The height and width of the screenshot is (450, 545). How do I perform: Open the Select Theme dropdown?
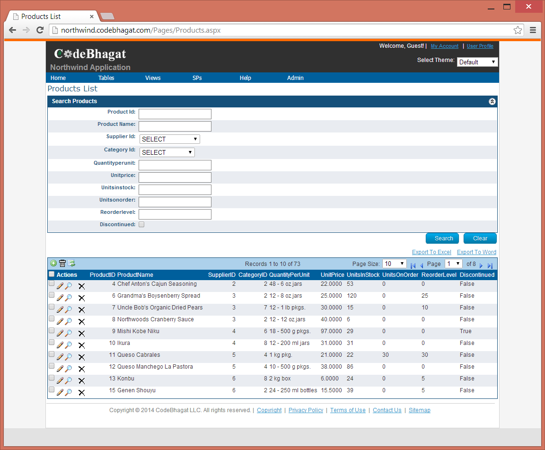[x=477, y=62]
